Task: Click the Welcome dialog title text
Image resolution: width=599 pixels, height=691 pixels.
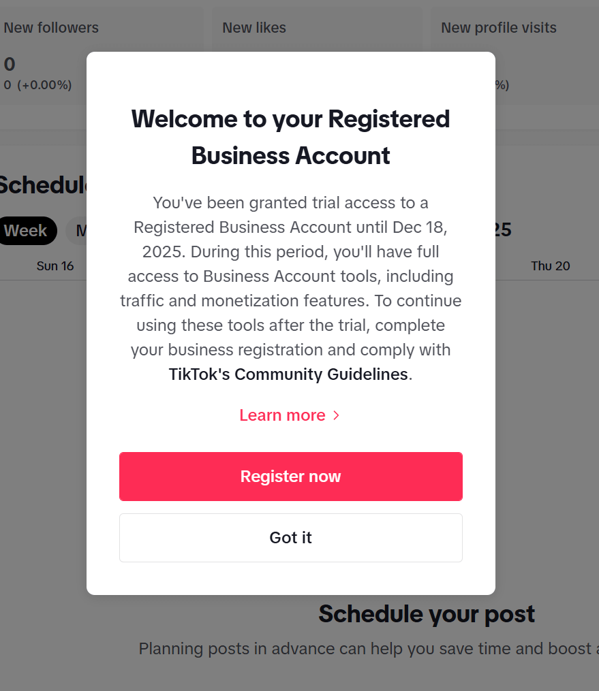Action: (290, 136)
